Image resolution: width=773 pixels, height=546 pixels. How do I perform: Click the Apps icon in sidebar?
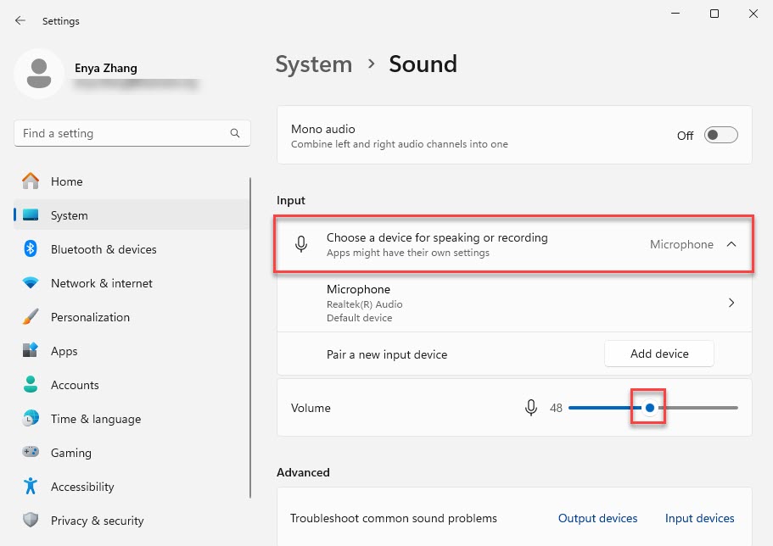pos(31,351)
